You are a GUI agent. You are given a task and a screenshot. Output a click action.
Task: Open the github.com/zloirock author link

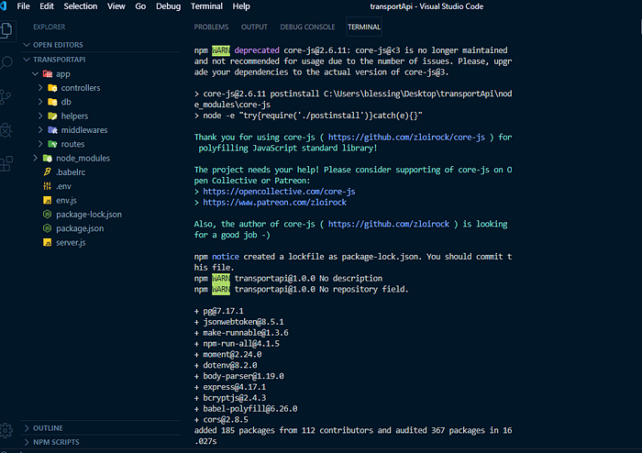click(x=389, y=225)
